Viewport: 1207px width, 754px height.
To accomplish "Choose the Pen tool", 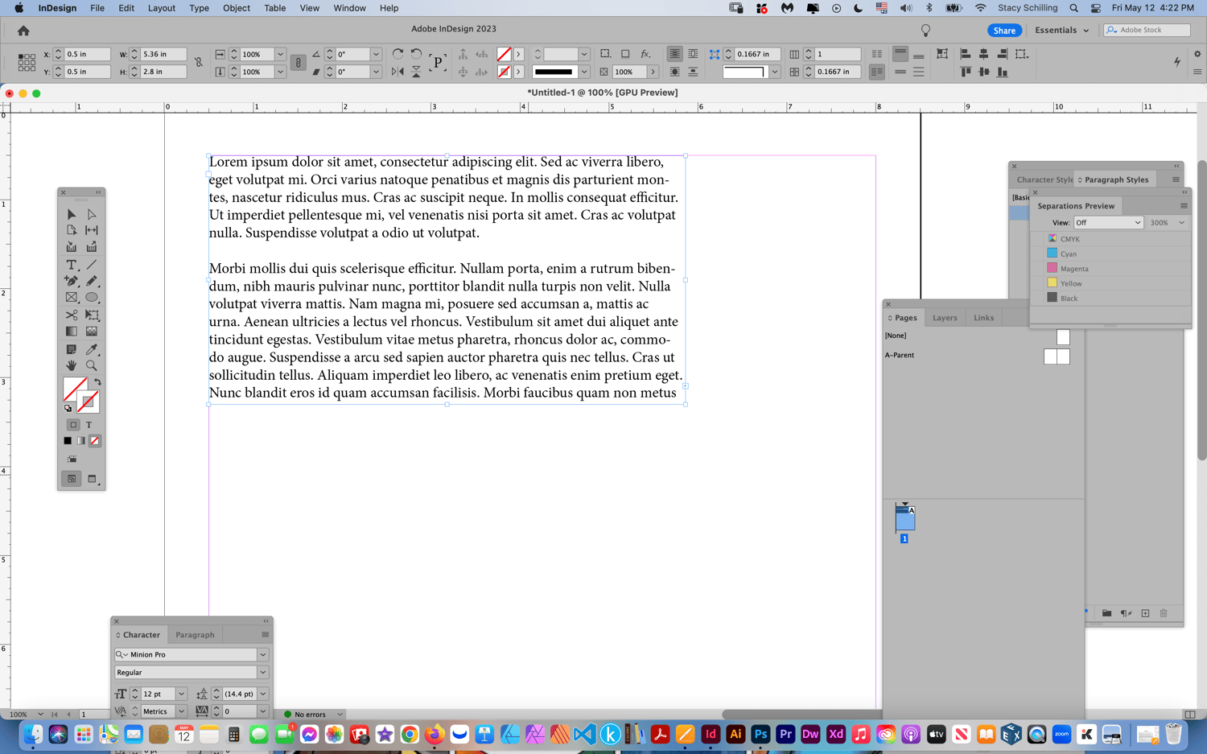I will (72, 281).
